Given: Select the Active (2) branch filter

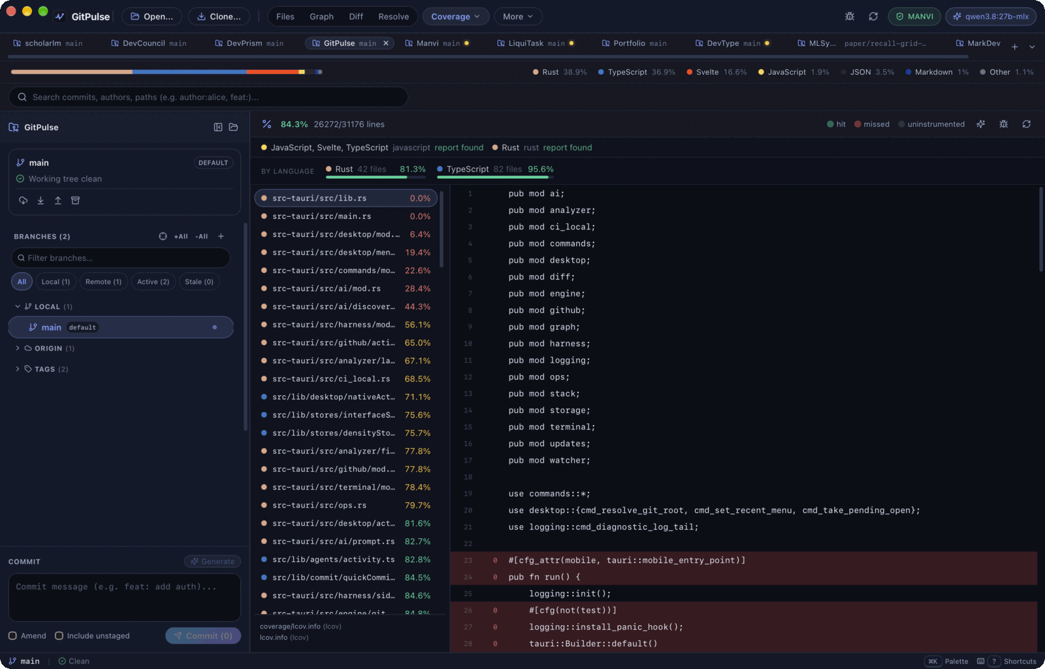Looking at the screenshot, I should click(x=153, y=282).
